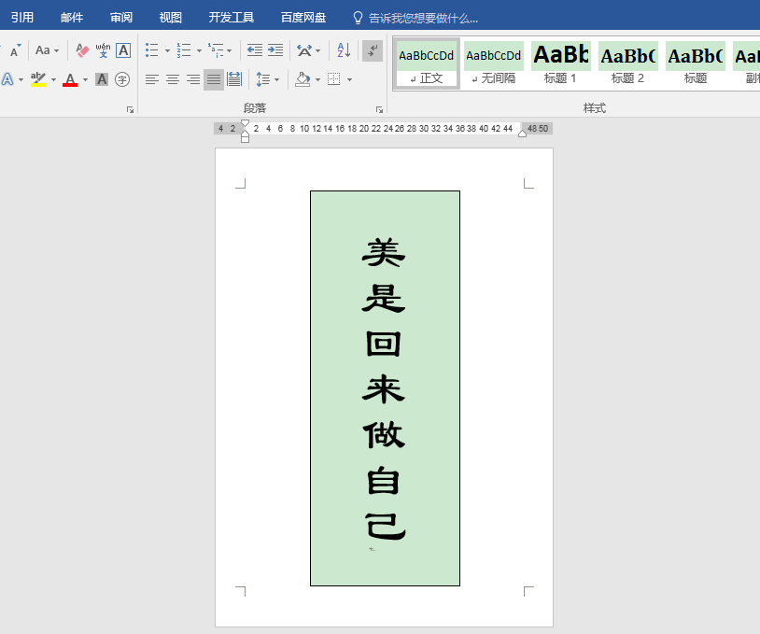Insert an enclosed character (circled 字)
The image size is (760, 634).
coord(122,79)
